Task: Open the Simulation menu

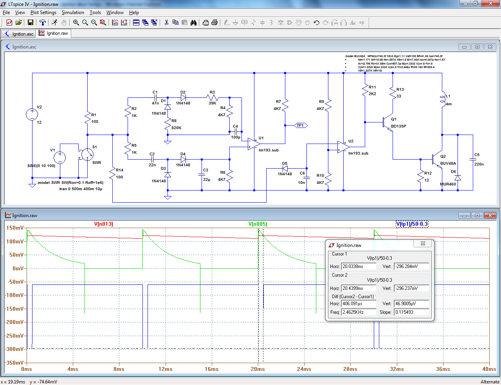Action: click(73, 13)
